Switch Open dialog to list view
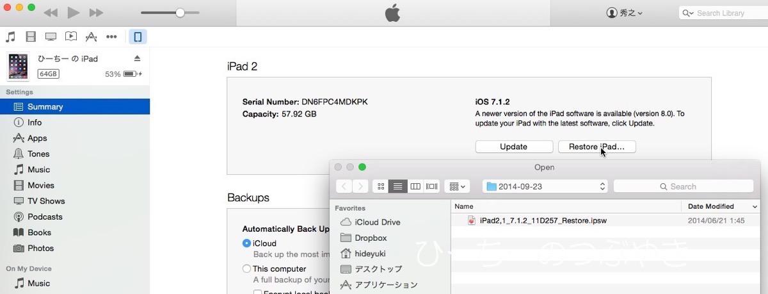Screen dimensions: 768x294 398,186
